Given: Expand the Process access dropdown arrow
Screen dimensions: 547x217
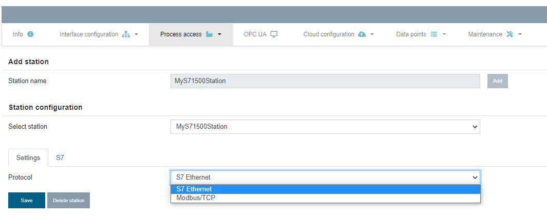Looking at the screenshot, I should [x=219, y=34].
